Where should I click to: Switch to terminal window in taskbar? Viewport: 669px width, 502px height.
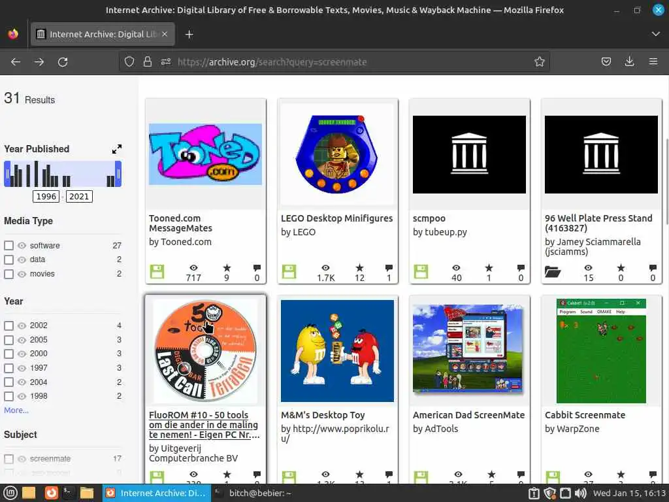point(253,493)
